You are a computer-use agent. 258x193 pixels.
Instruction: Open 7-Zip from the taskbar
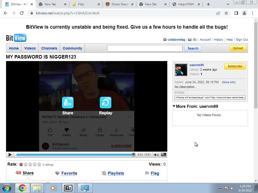click(x=68, y=188)
